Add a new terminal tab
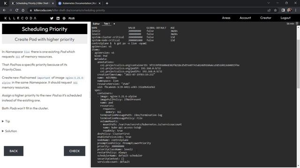Screen dimensions: 300x168 [x=114, y=24]
